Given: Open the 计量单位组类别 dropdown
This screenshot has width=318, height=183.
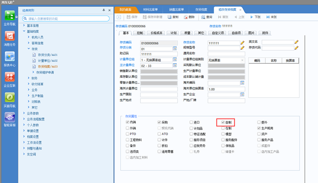Looking at the screenshot, I should tap(242, 60).
